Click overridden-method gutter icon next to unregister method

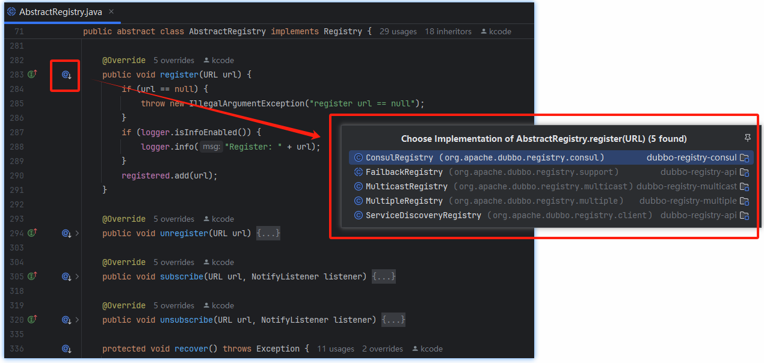pyautogui.click(x=66, y=233)
